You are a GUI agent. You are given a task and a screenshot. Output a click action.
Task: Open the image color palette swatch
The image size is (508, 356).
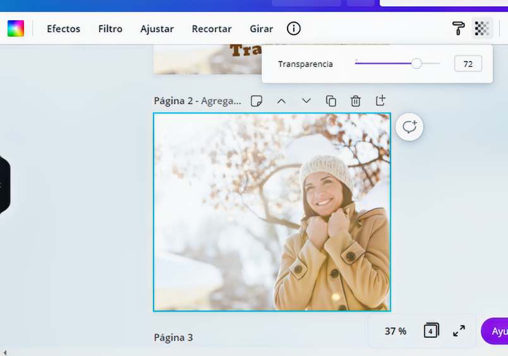(16, 28)
